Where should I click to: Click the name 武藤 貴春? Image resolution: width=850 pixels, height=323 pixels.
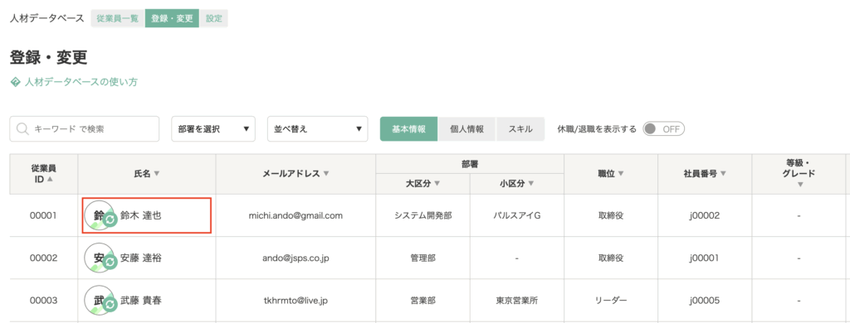[141, 300]
